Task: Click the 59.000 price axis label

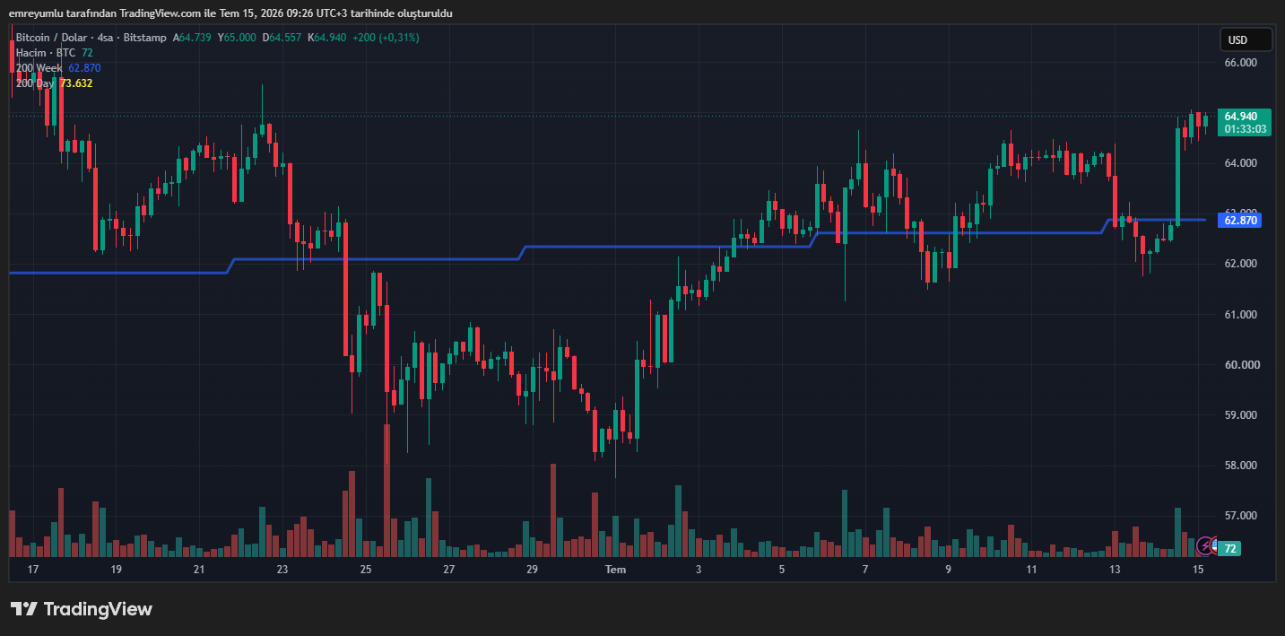Action: click(1240, 415)
